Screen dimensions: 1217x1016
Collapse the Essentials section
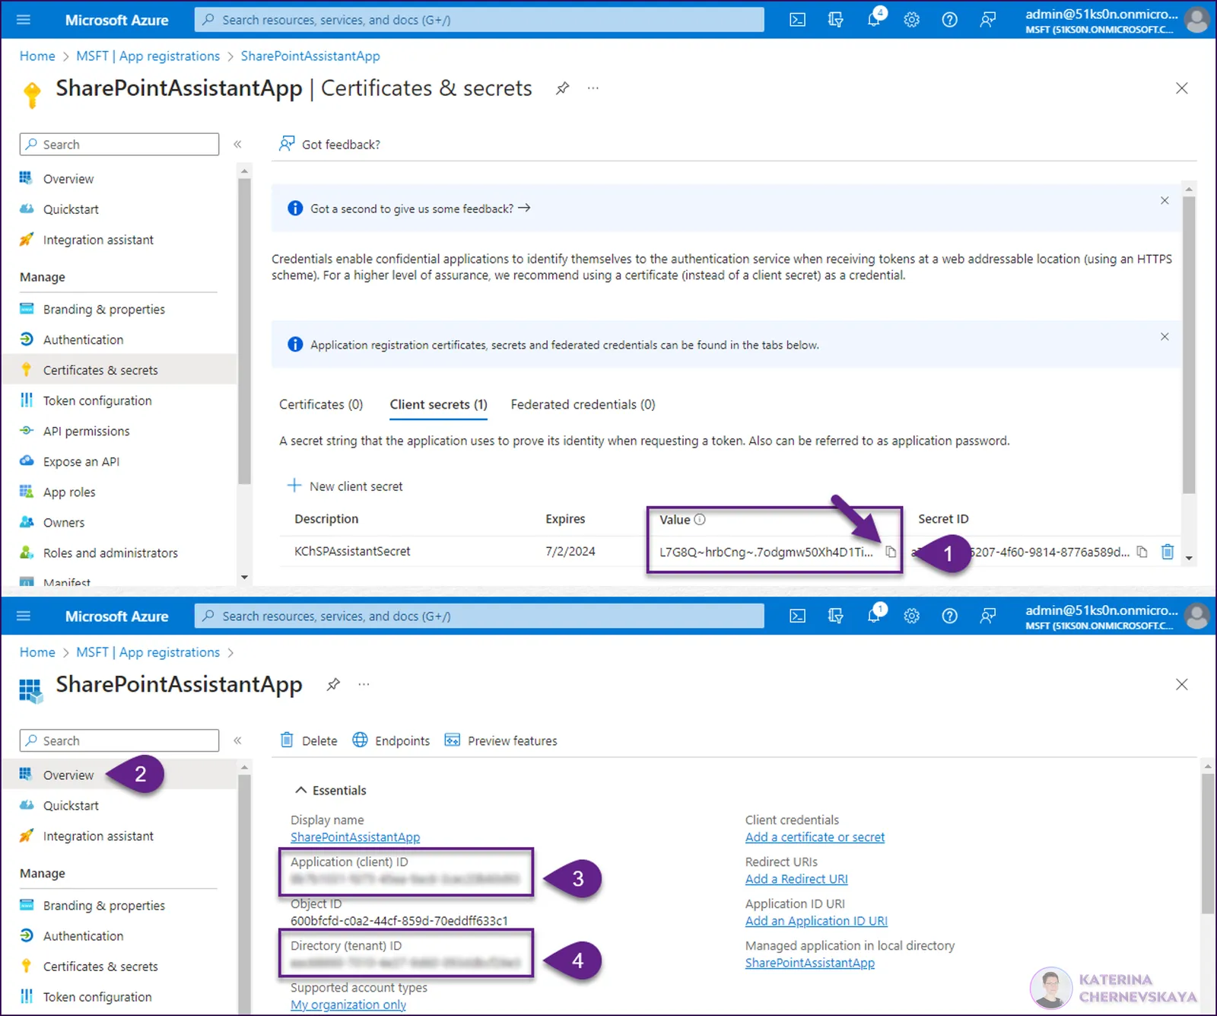[301, 790]
